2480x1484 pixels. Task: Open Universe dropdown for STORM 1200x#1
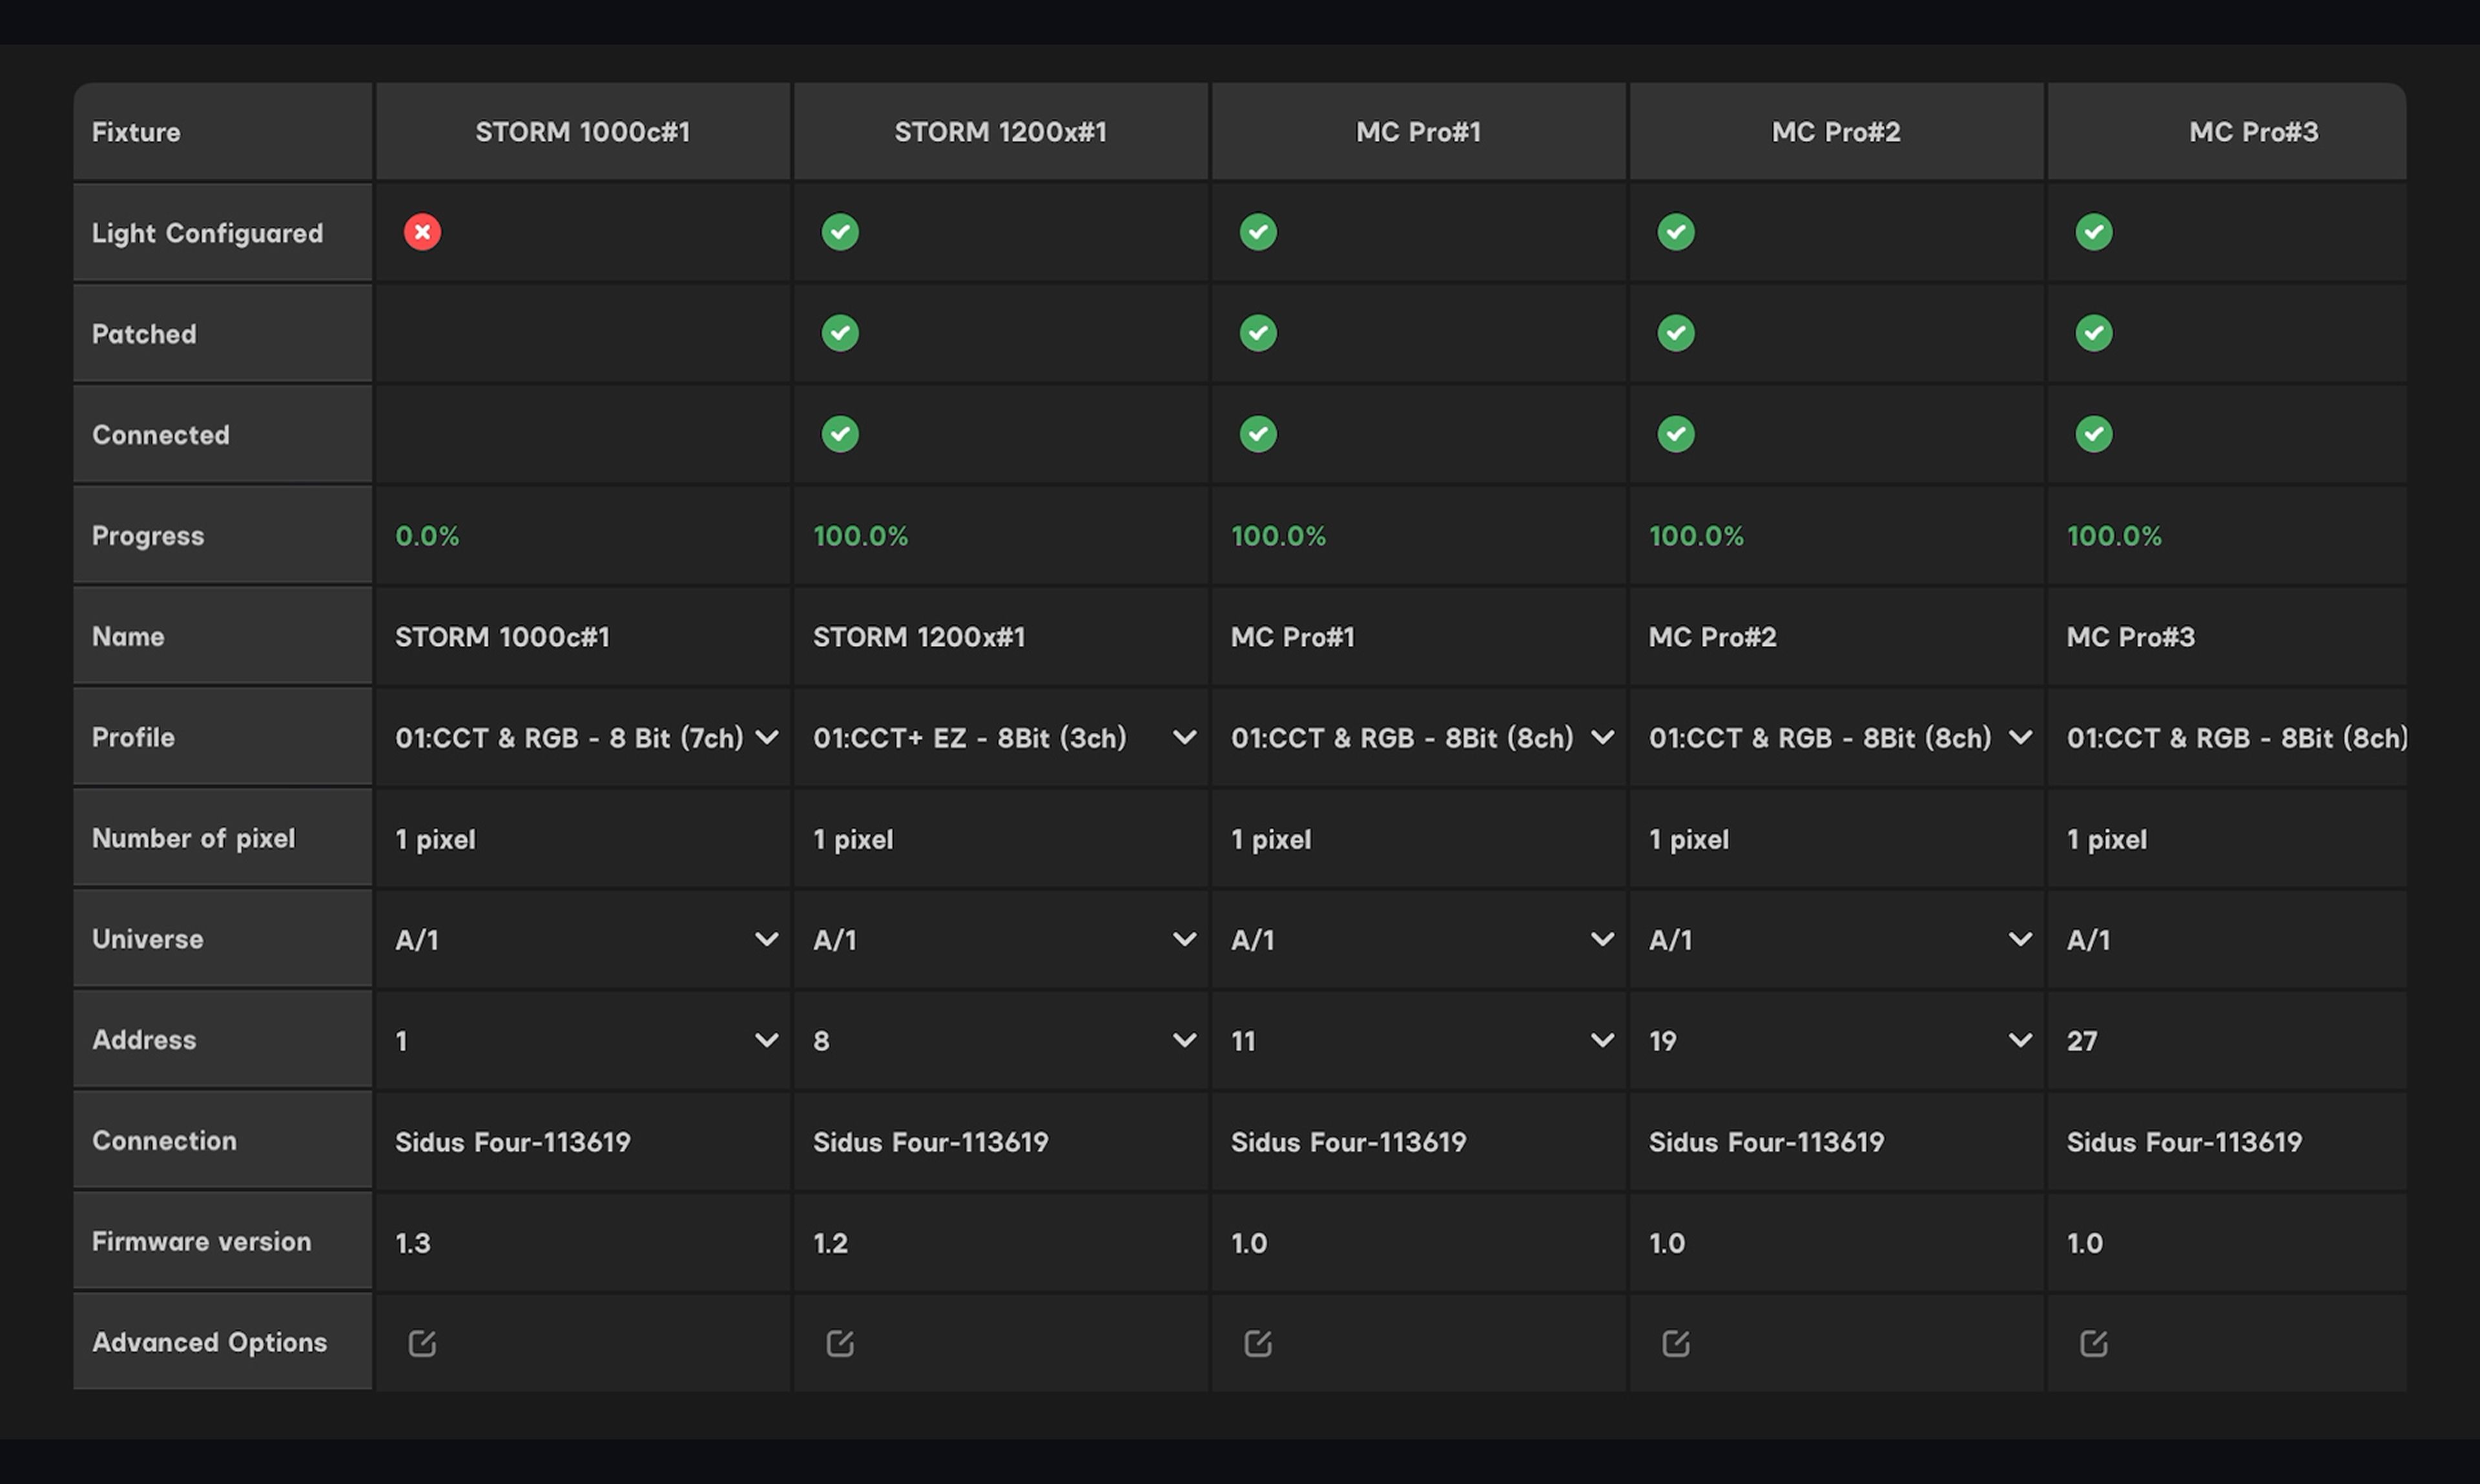(x=1184, y=939)
